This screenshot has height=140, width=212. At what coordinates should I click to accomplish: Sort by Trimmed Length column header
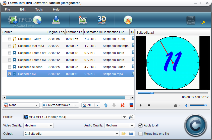point(75,32)
